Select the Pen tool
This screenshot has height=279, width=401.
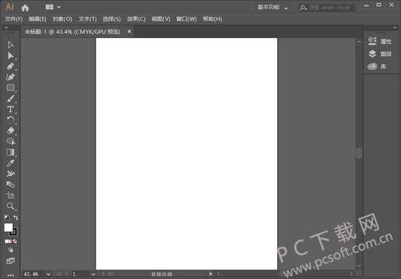[10, 66]
